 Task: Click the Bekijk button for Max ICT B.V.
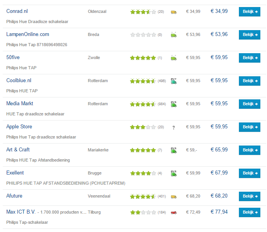click(249, 212)
